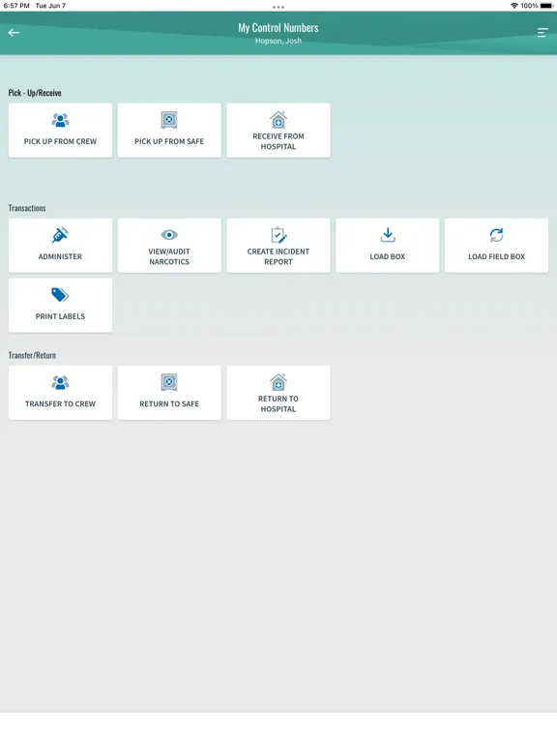This screenshot has height=743, width=557.
Task: Tap the 6:57 PM clock
Action: coord(16,6)
